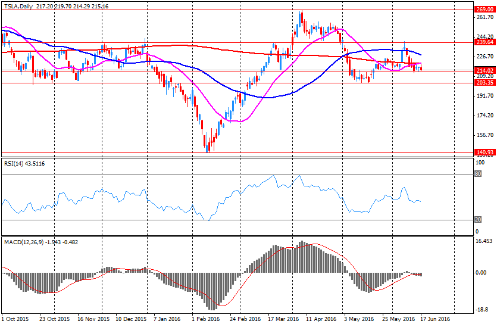Click the 1 Feb 2016 date label
Image resolution: width=497 pixels, height=324 pixels.
206,319
